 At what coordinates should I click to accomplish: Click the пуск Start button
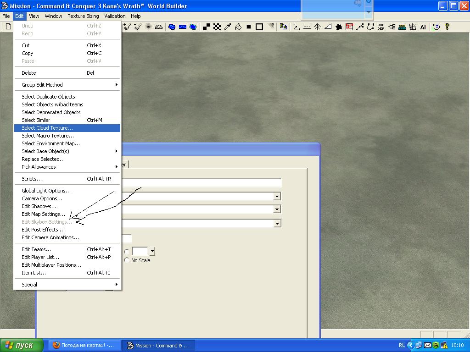(22, 346)
